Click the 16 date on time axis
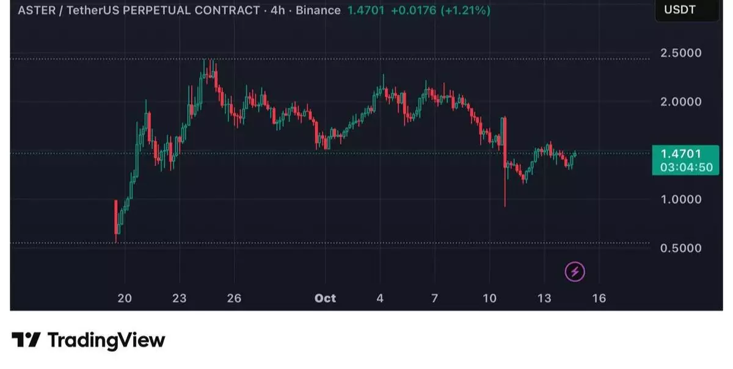 (599, 298)
